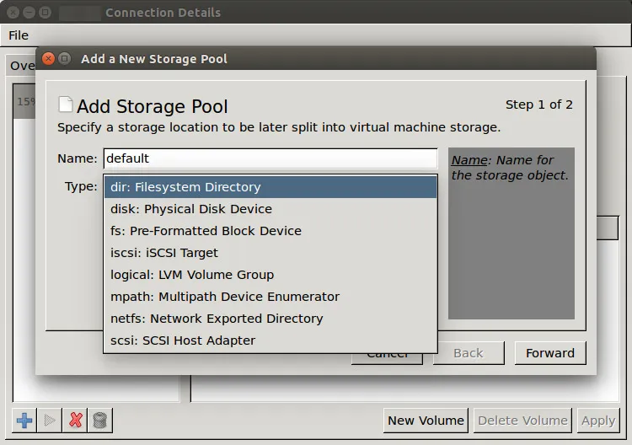Select the storage pool showing 15% usage
This screenshot has width=632, height=445.
(24, 102)
